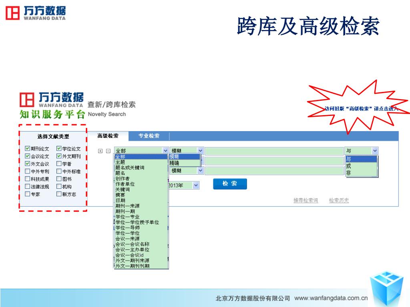Click 访问旧版高级检索 link in starburst
Viewport: 410px width, 307px height.
point(362,109)
